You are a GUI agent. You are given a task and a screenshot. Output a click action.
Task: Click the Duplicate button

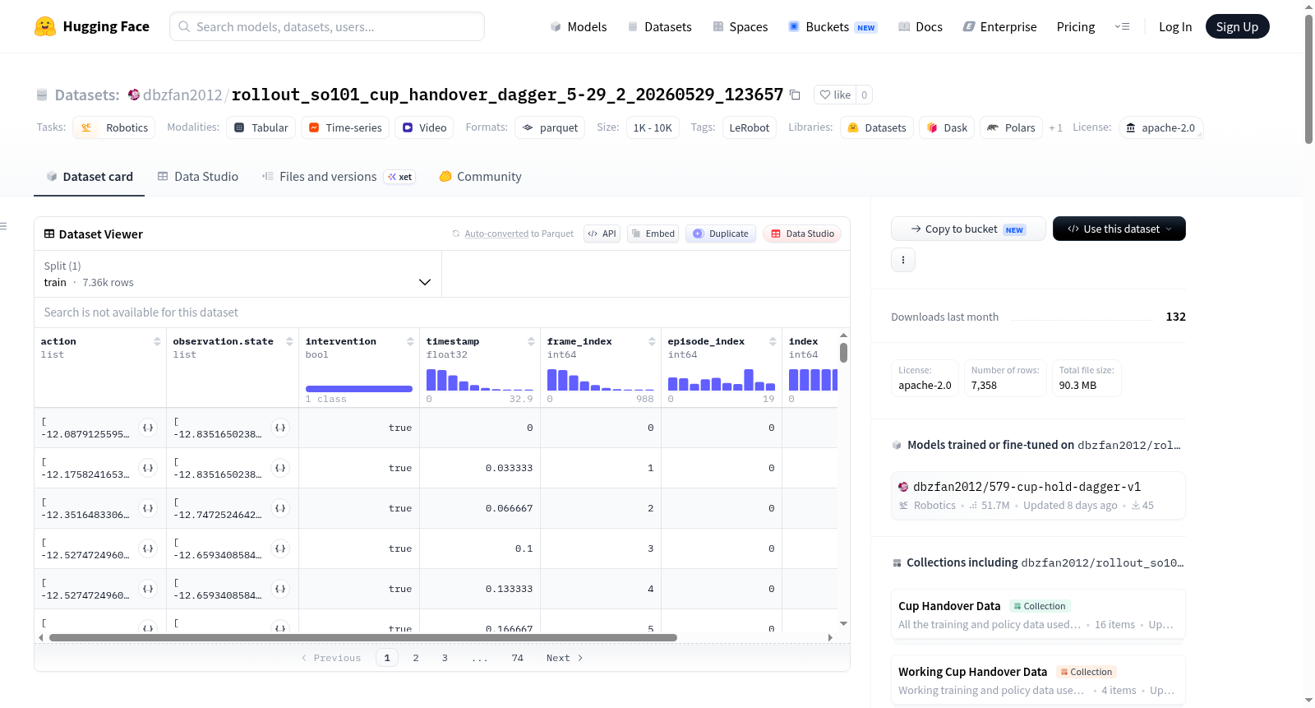(721, 234)
